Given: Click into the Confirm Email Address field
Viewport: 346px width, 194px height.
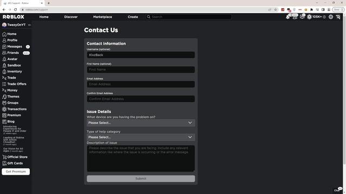Looking at the screenshot, I should click(141, 99).
